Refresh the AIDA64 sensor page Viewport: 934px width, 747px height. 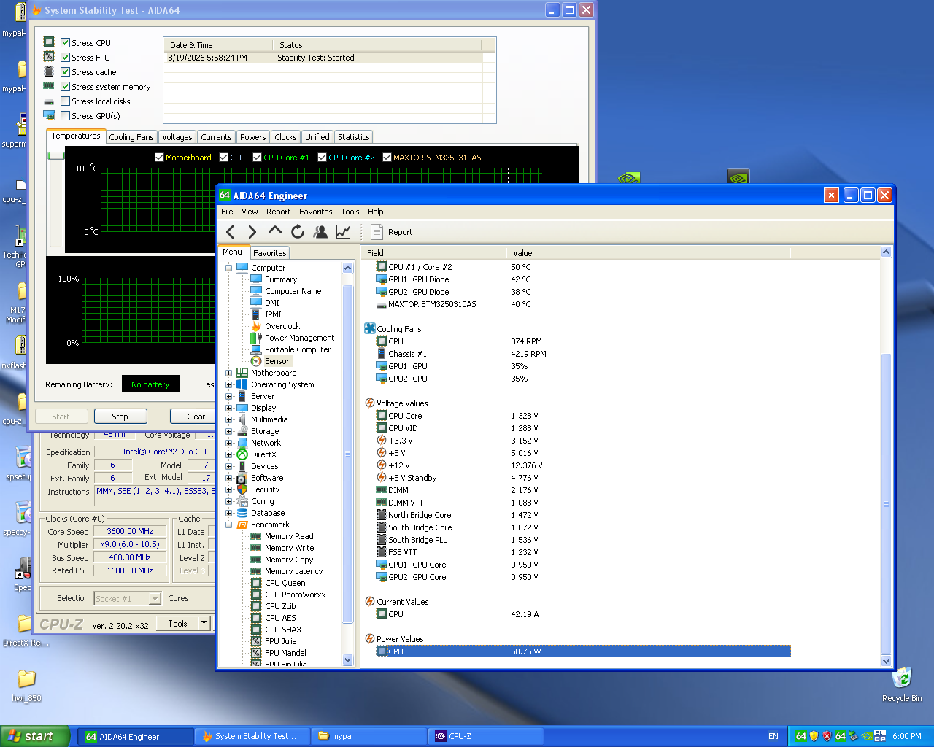coord(297,232)
